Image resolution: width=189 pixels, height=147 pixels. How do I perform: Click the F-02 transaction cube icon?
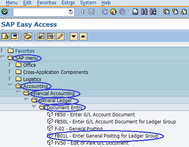50,128
